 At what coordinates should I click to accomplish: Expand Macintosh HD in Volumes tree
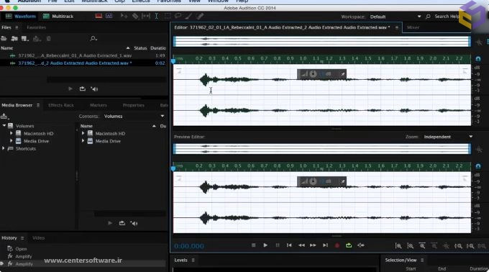(12, 133)
